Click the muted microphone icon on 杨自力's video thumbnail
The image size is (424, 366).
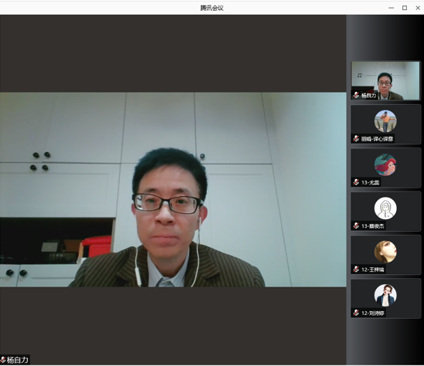tap(356, 95)
